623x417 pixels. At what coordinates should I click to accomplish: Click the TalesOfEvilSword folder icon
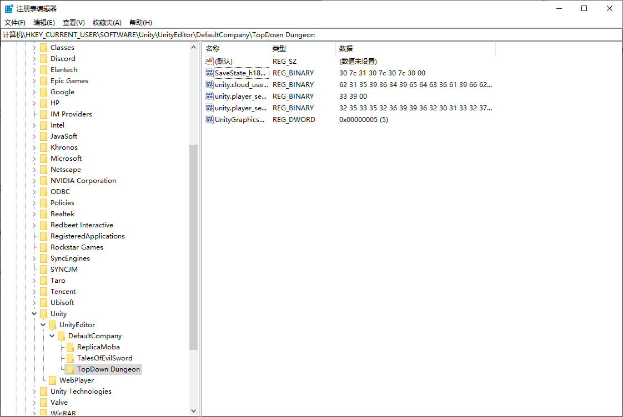pyautogui.click(x=70, y=358)
